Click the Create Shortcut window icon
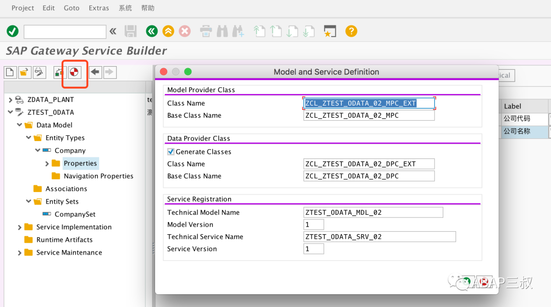 (330, 31)
